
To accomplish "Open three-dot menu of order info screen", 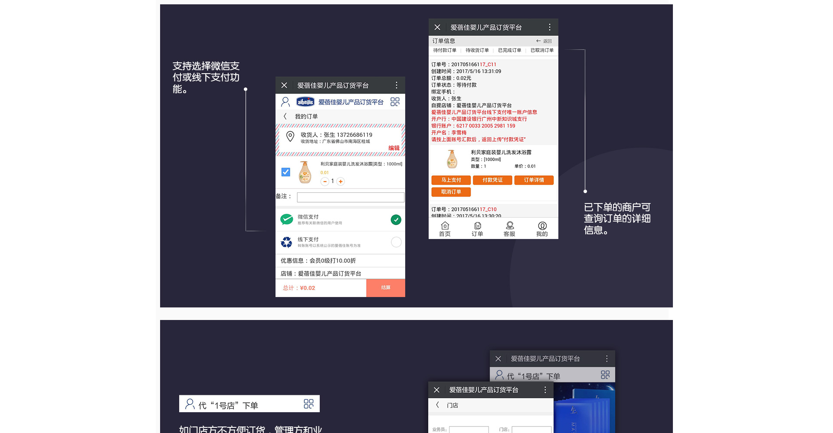I will (x=549, y=27).
